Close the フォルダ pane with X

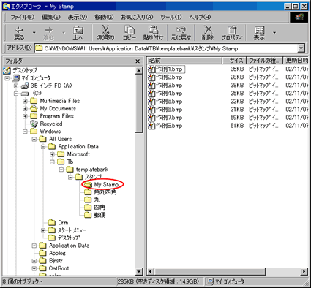138,61
